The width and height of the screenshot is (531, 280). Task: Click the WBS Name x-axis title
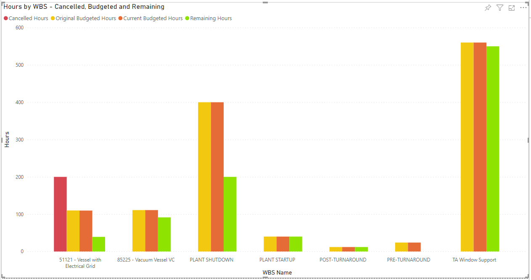[277, 272]
